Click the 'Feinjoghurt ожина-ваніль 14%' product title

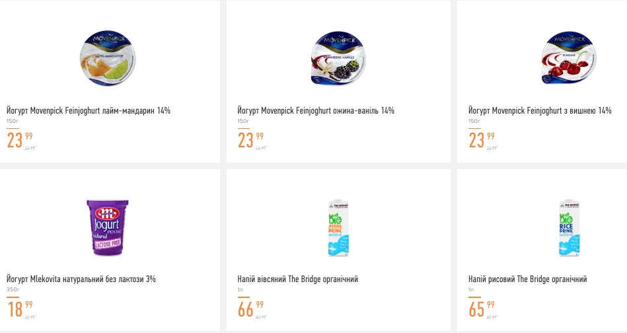pos(316,110)
